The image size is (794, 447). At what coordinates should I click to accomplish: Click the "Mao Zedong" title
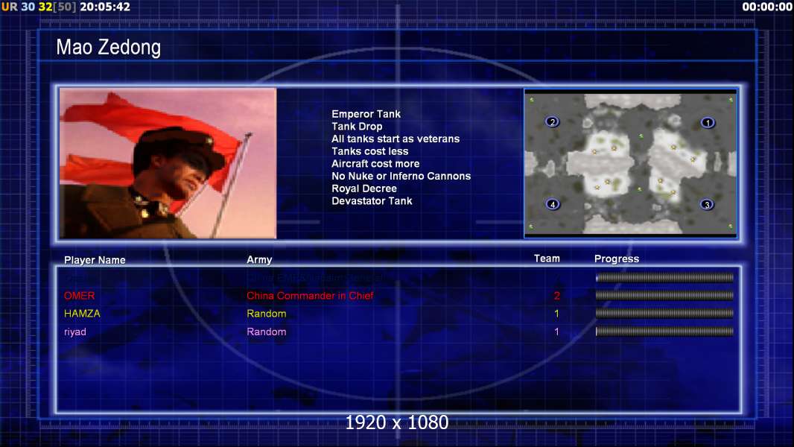(x=108, y=47)
